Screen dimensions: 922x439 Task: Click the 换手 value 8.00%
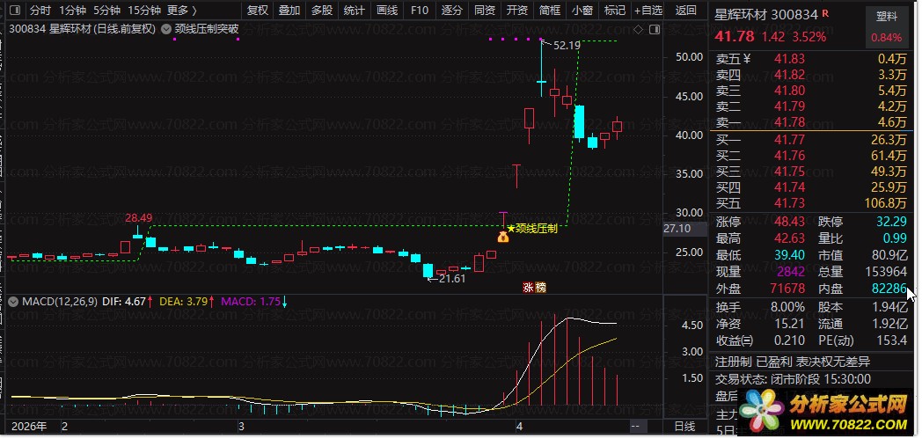pyautogui.click(x=787, y=307)
